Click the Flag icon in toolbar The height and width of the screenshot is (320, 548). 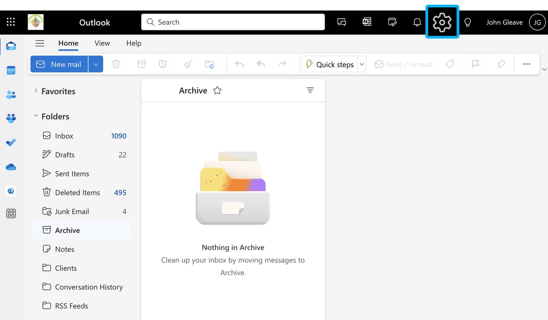click(475, 64)
